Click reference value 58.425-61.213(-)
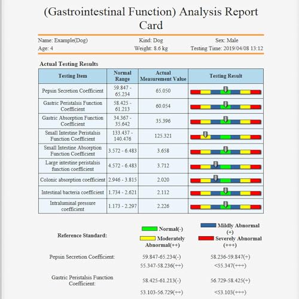299x299 pixels. (161, 280)
